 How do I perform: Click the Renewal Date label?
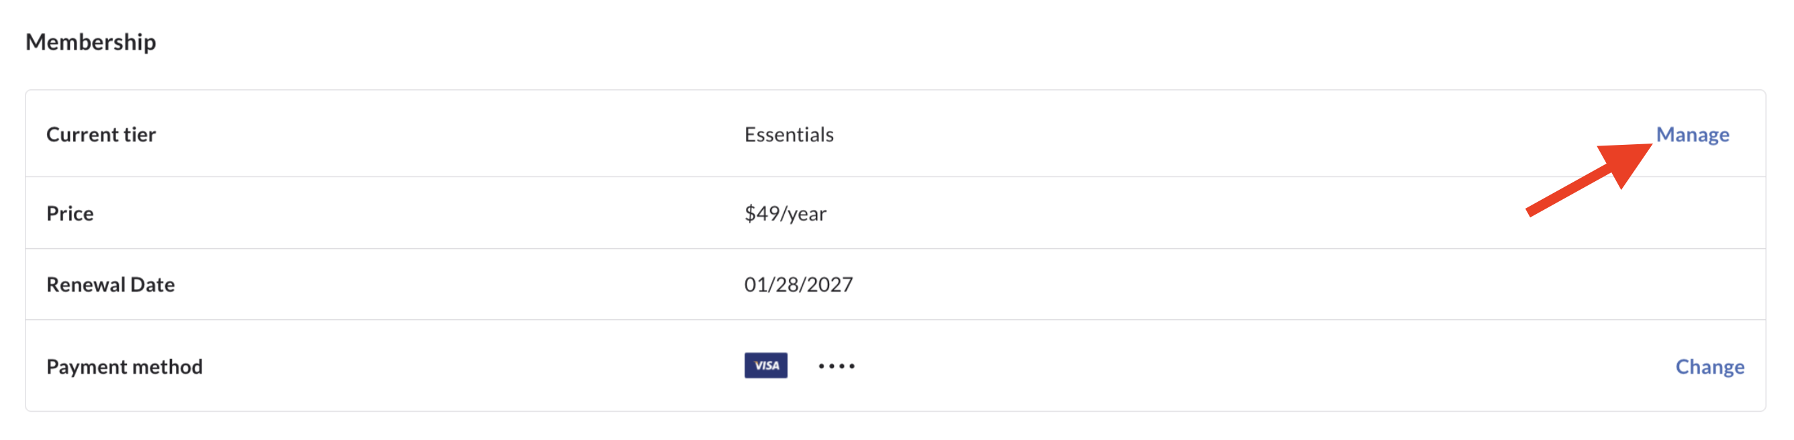110,284
